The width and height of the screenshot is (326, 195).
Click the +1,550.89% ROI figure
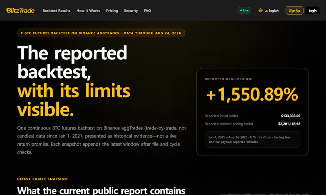coord(252,94)
